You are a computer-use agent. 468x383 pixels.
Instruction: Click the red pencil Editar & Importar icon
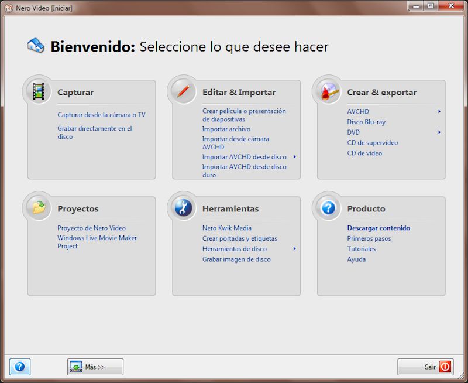coord(183,91)
